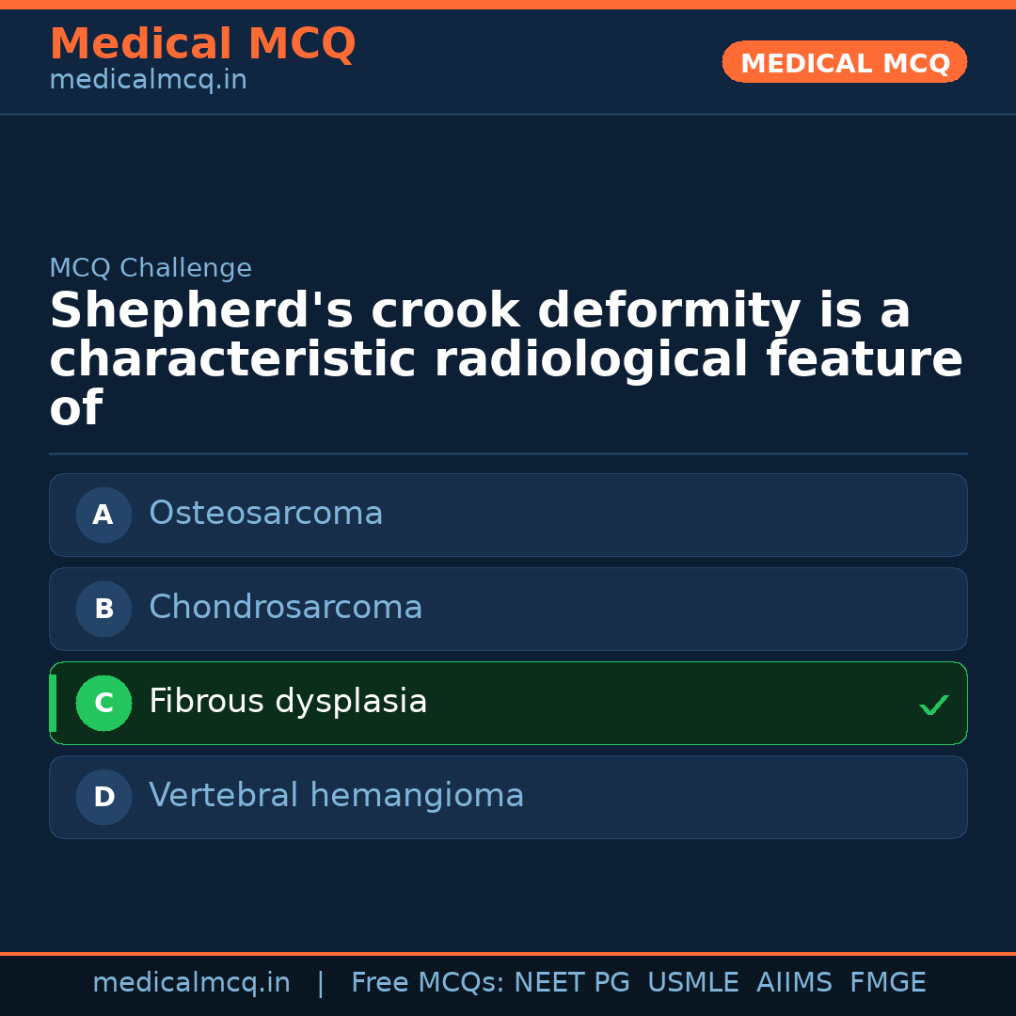Click the Medical MCQ header title
Screen dimensions: 1016x1016
coord(202,44)
